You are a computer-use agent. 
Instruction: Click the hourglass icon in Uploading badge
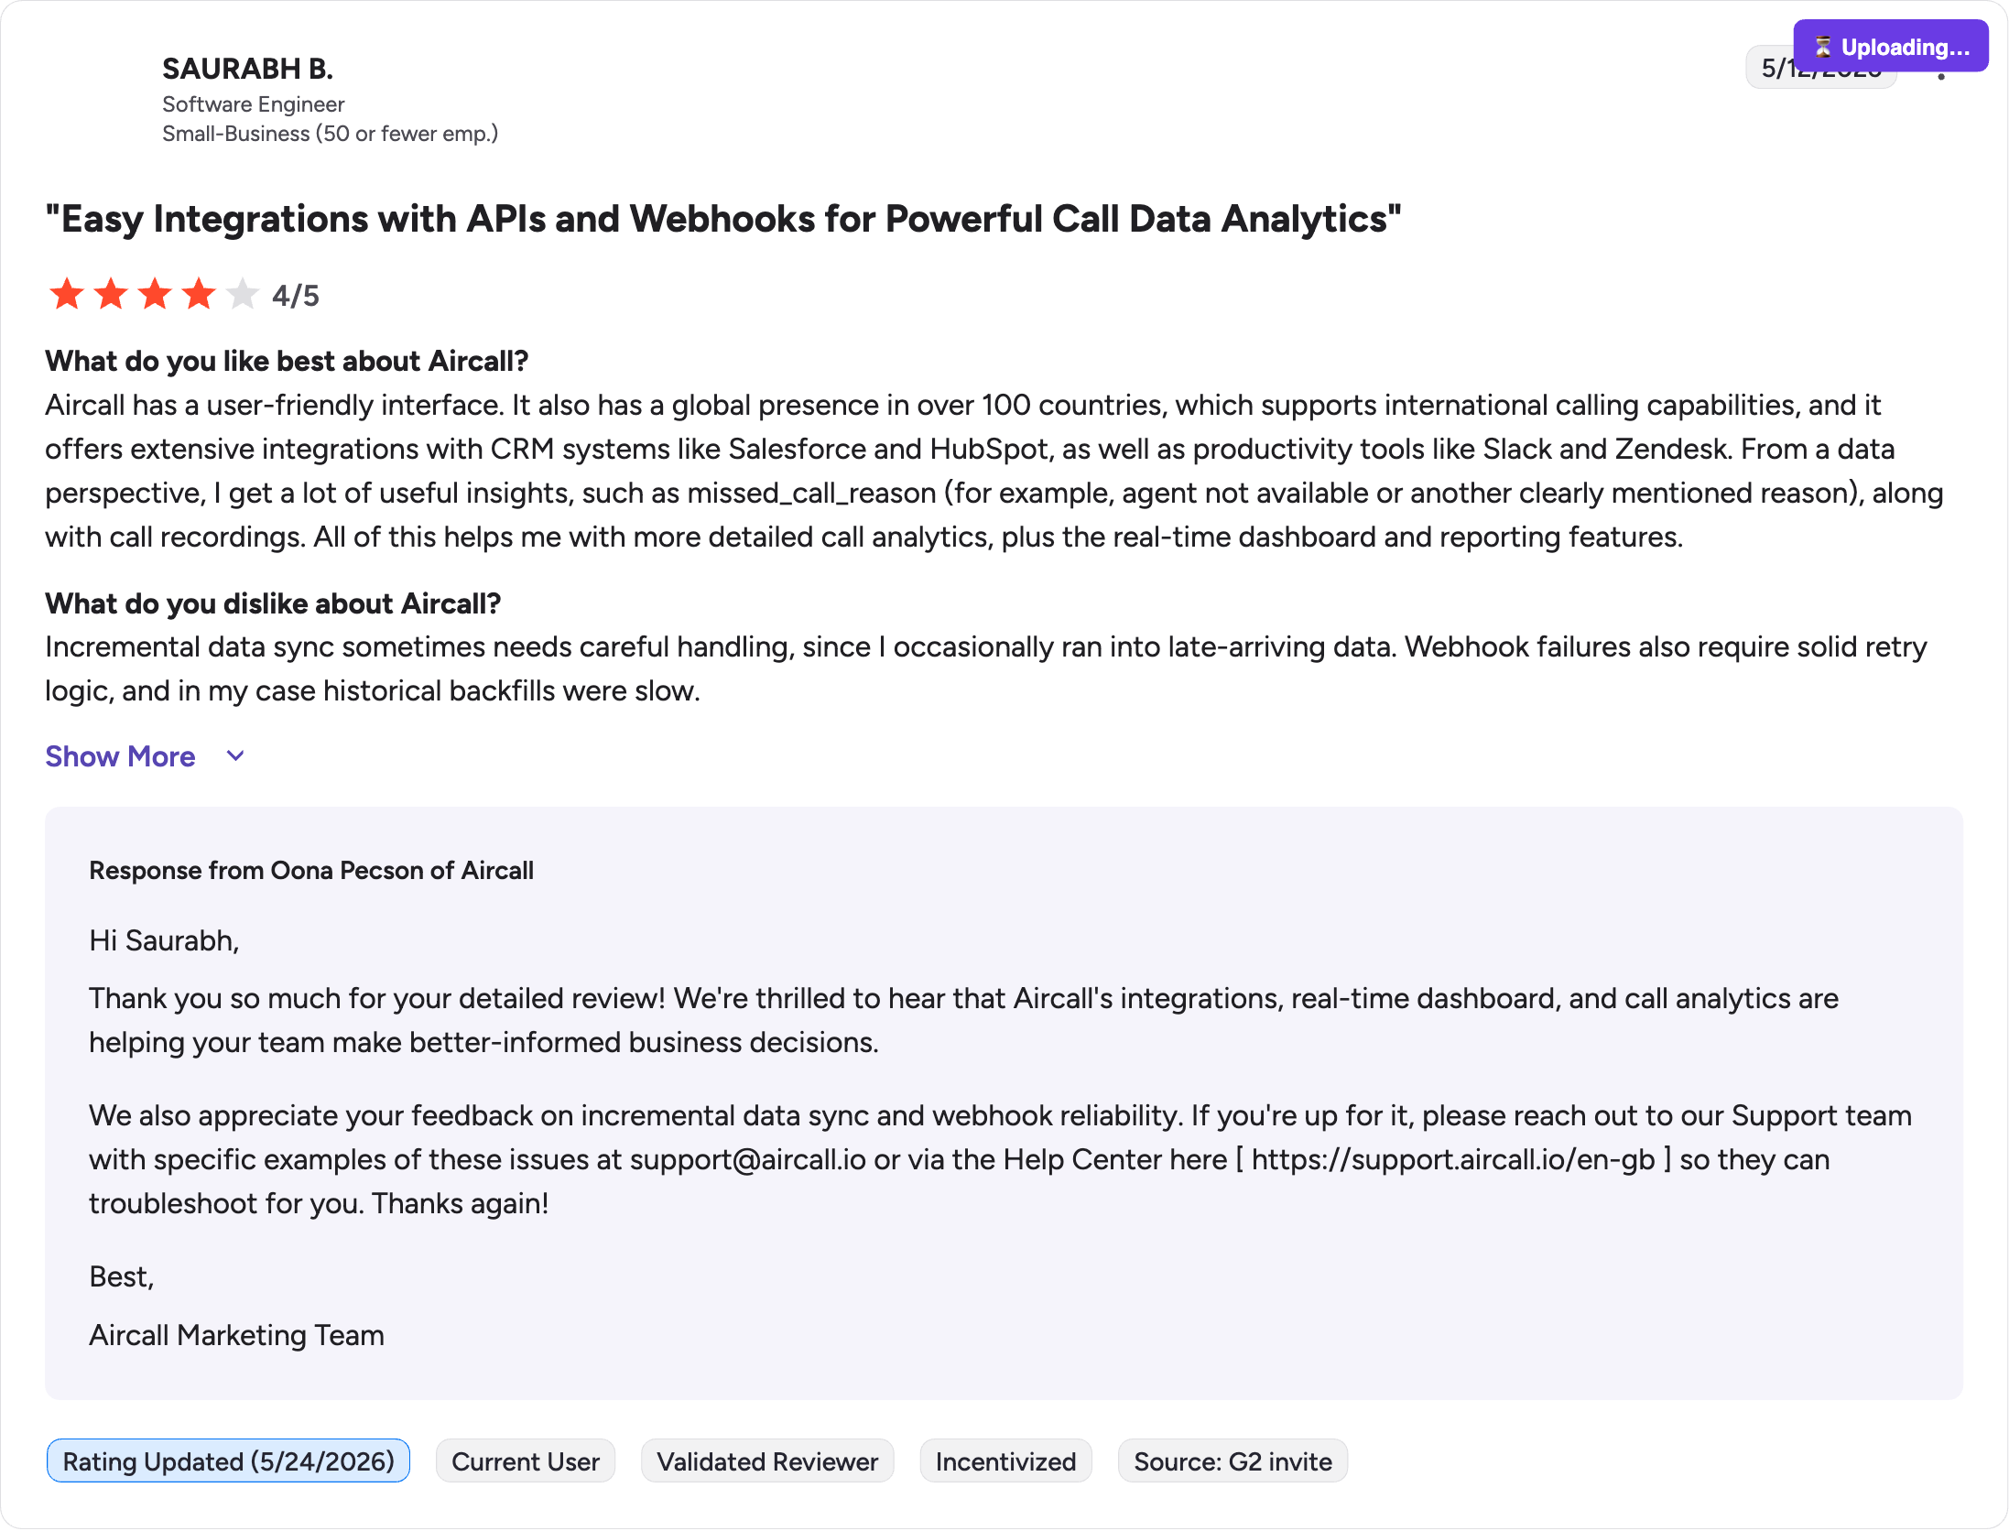click(1823, 47)
